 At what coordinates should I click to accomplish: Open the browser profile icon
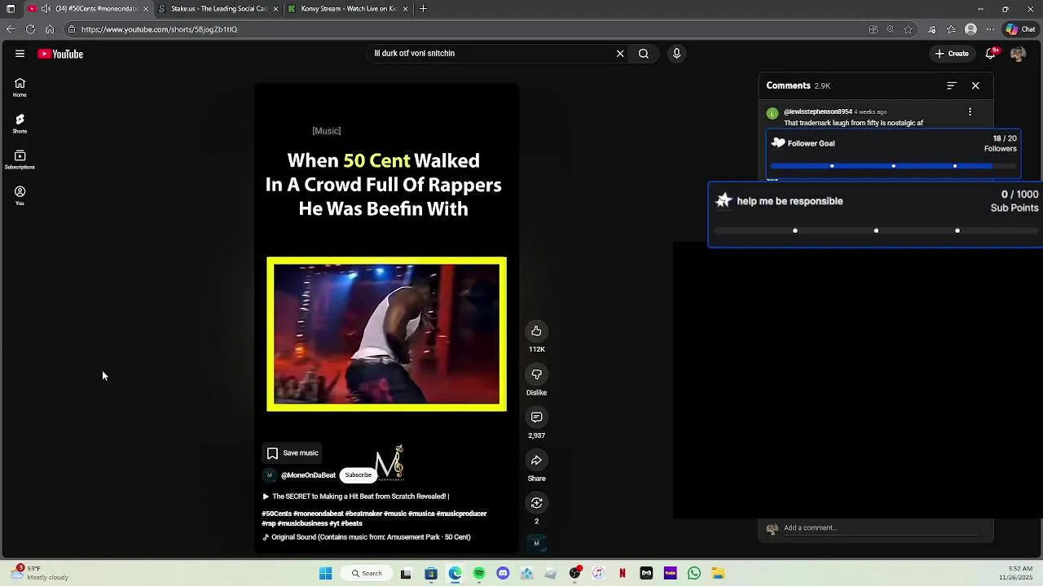[970, 29]
